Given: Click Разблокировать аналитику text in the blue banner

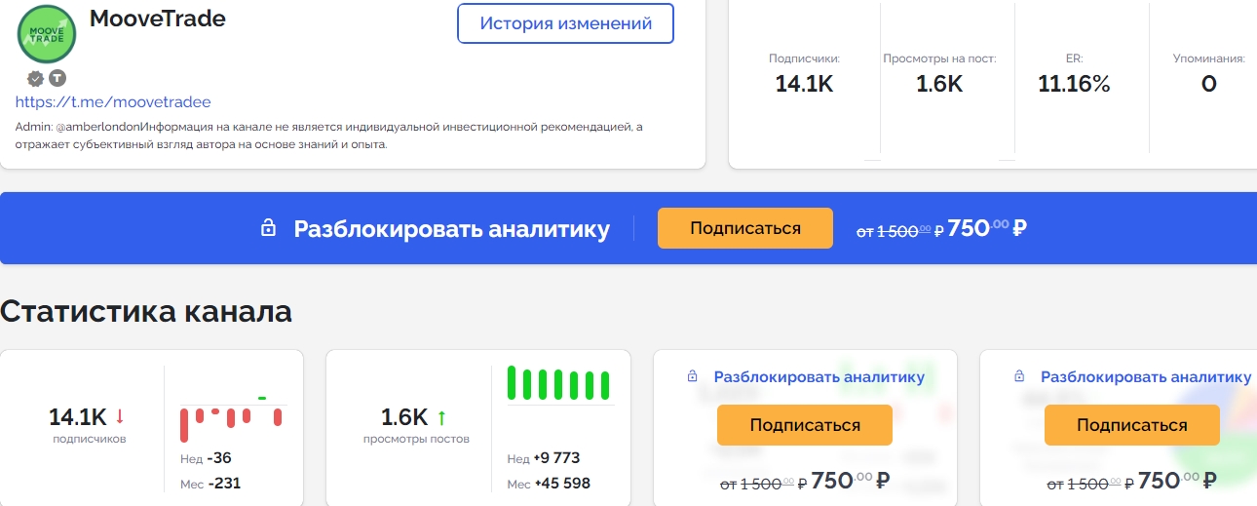Looking at the screenshot, I should pyautogui.click(x=452, y=229).
